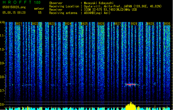Click the strong red meteor echo near 0828
The height and width of the screenshot is (110, 173).
tap(131, 84)
